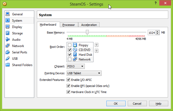
Task: Click the General monitor icon in sidebar
Action: tap(8, 14)
